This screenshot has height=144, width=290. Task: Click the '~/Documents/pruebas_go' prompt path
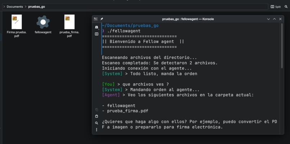click(x=130, y=25)
